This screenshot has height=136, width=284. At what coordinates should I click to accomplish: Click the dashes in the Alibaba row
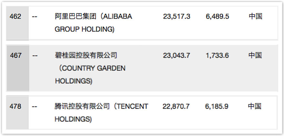tap(35, 16)
